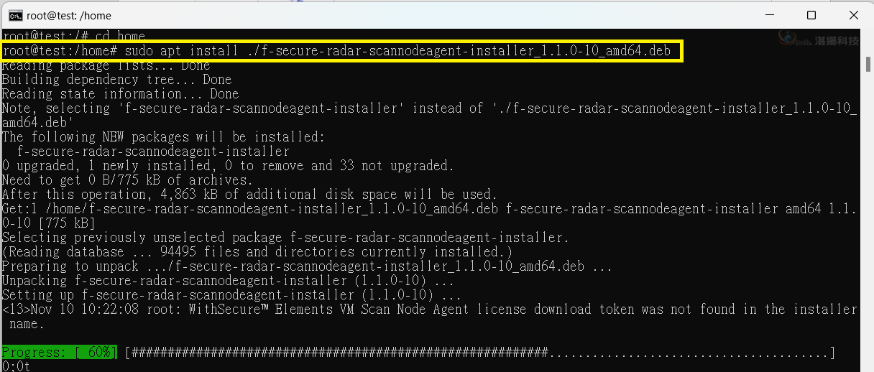Click the 'Need to get 0 B/775 kB' line

pos(127,180)
